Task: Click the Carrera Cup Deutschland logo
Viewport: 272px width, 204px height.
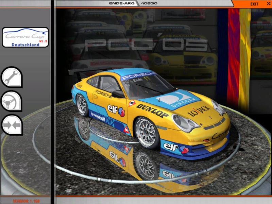Action: tap(25, 37)
